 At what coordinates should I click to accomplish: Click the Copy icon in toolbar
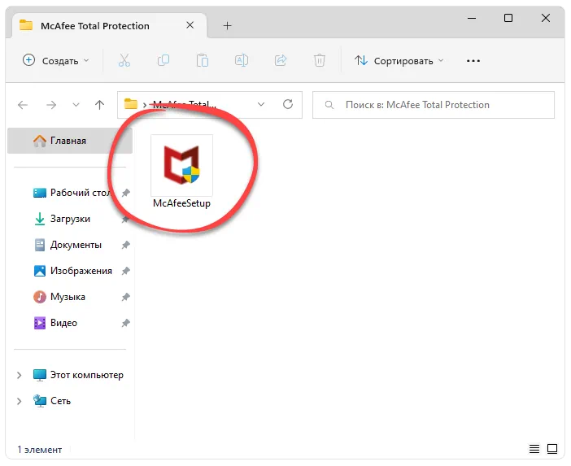[x=163, y=60]
